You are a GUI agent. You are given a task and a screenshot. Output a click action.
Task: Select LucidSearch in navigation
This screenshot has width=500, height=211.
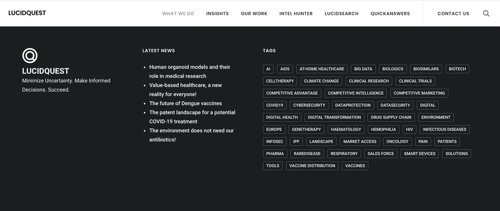coord(342,13)
